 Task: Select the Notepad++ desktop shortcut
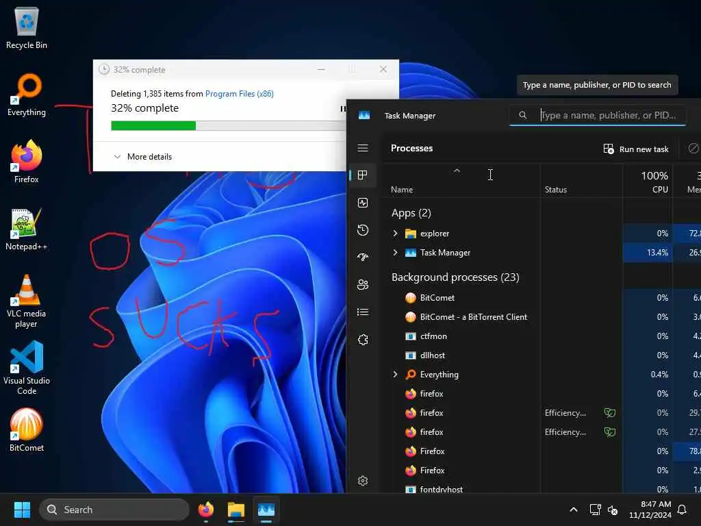(27, 229)
